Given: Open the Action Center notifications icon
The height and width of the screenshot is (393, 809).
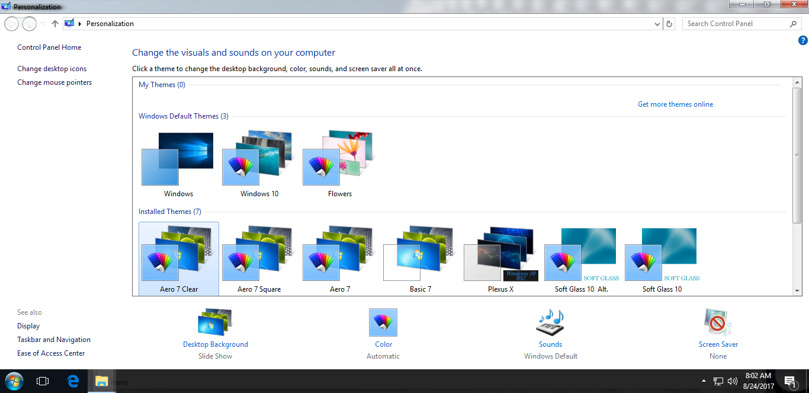Looking at the screenshot, I should click(790, 382).
